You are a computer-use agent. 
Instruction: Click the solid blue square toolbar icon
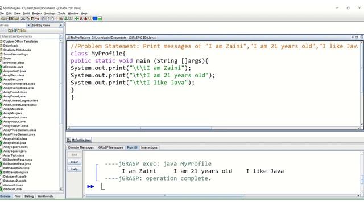95,18
